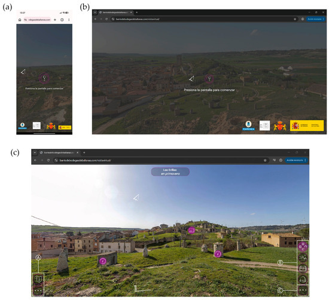Open a new tab in window (c)
This screenshot has height=300, width=329.
coord(84,152)
